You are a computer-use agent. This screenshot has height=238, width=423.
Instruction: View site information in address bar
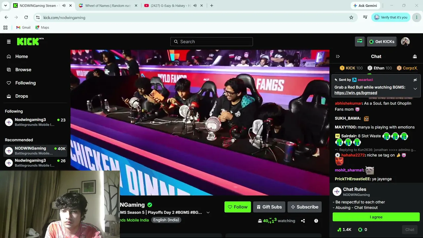pyautogui.click(x=38, y=17)
